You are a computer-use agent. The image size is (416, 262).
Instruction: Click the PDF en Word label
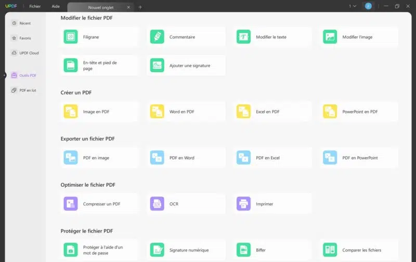coord(181,158)
